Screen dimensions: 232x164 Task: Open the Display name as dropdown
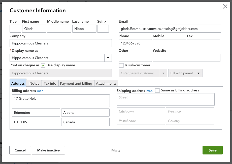tap(108, 58)
